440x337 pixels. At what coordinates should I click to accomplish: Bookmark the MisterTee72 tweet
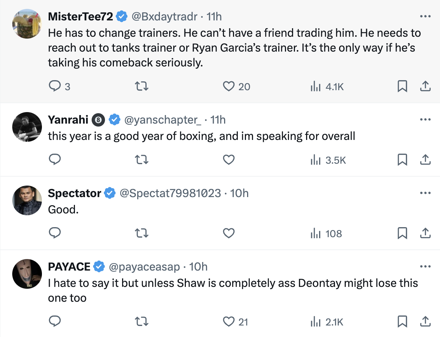tap(402, 86)
